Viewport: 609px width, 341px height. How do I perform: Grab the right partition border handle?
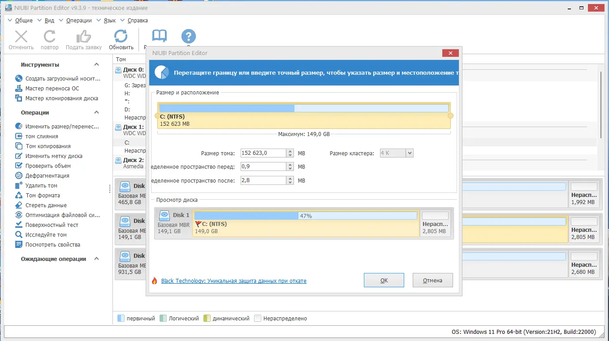click(450, 115)
